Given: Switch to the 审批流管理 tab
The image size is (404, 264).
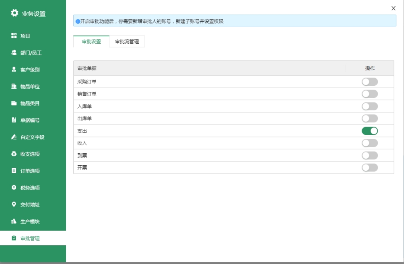Looking at the screenshot, I should pos(127,42).
